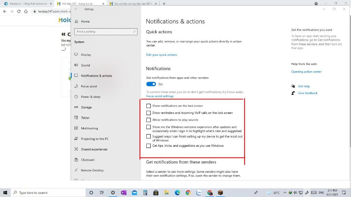Click the Give feedback link
This screenshot has width=351, height=197.
(307, 93)
